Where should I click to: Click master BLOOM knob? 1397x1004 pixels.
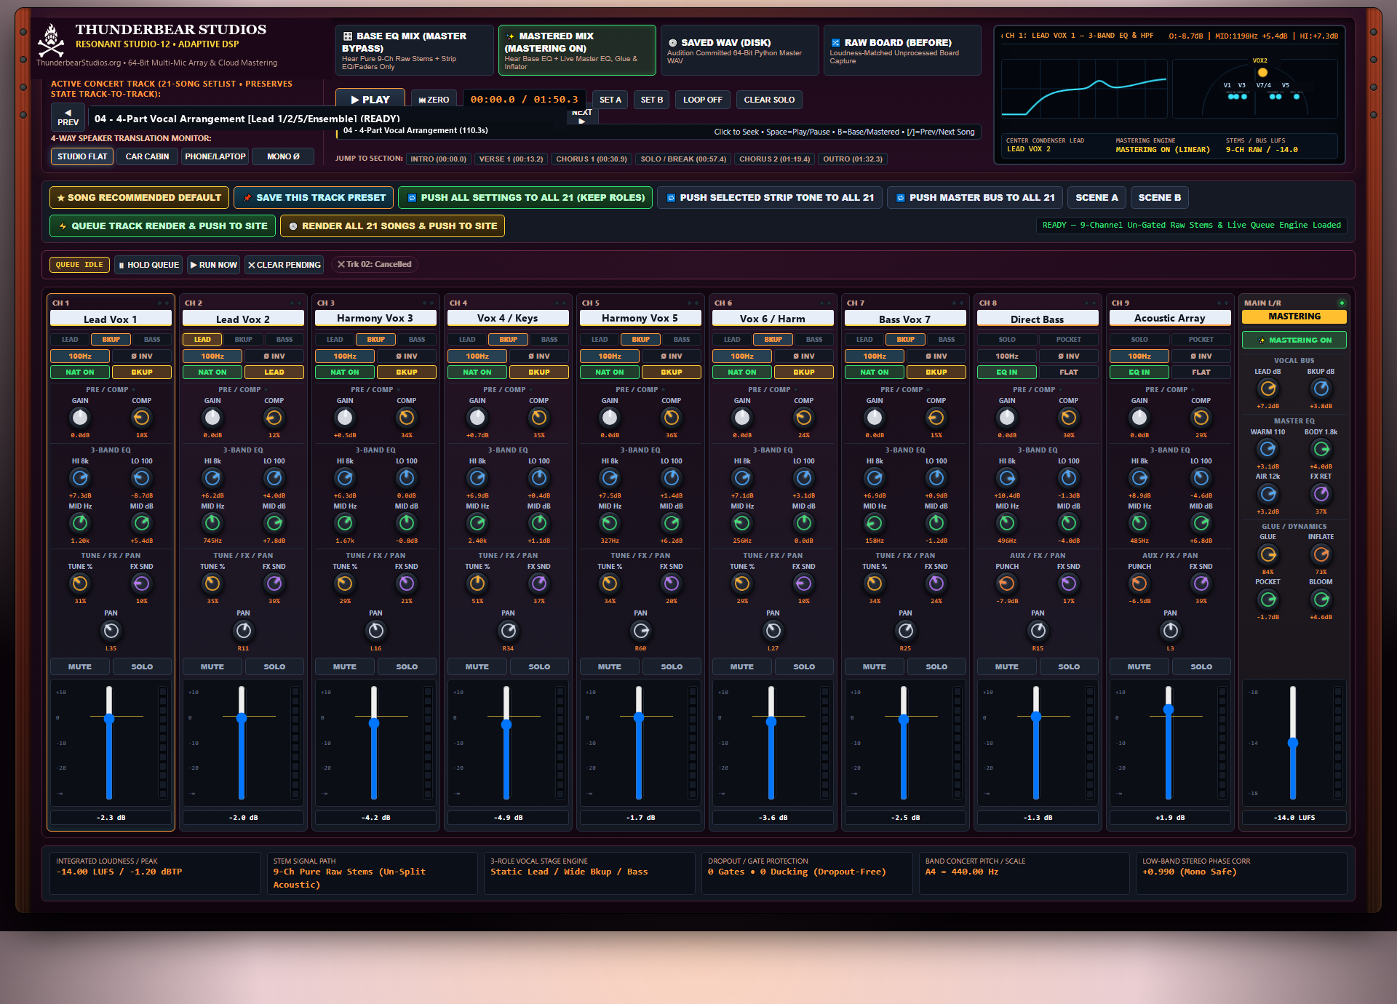click(x=1321, y=599)
